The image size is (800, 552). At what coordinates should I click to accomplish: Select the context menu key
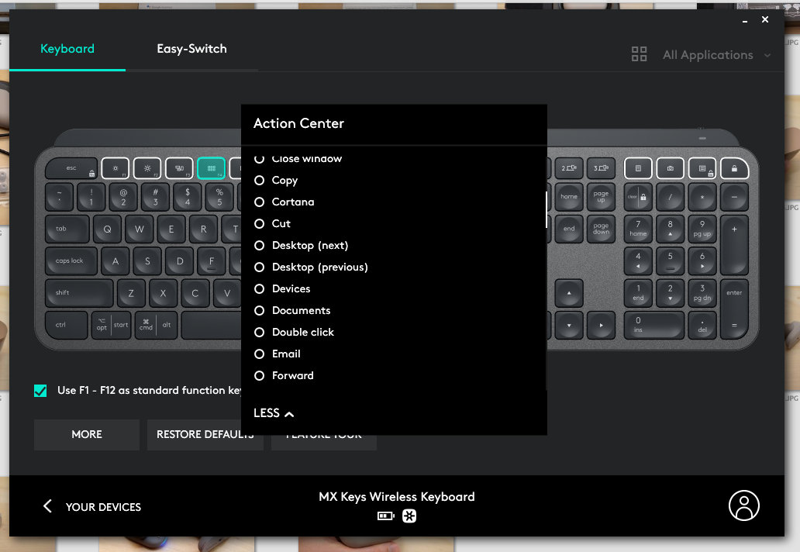click(702, 167)
